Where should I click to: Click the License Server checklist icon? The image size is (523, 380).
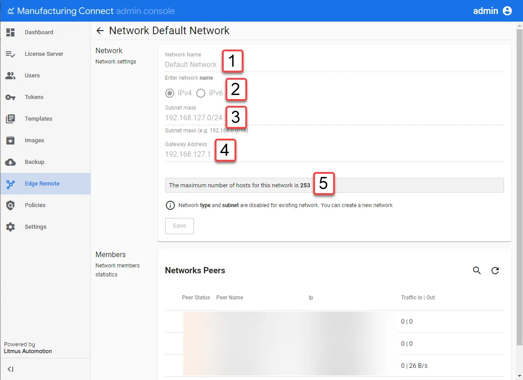10,54
